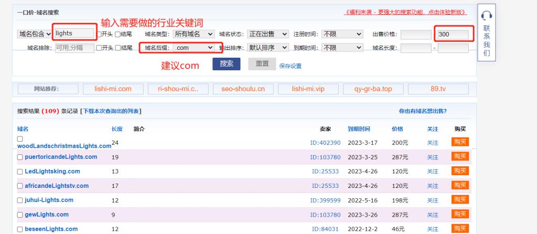Click 购买 for gewLights.com
Screen dimensions: 537x234
pos(460,214)
